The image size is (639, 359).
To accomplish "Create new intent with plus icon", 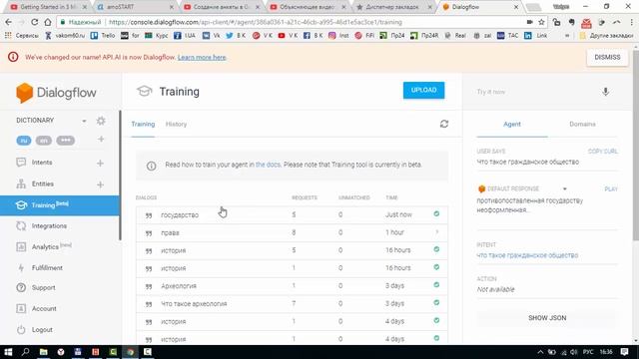I will pyautogui.click(x=100, y=163).
